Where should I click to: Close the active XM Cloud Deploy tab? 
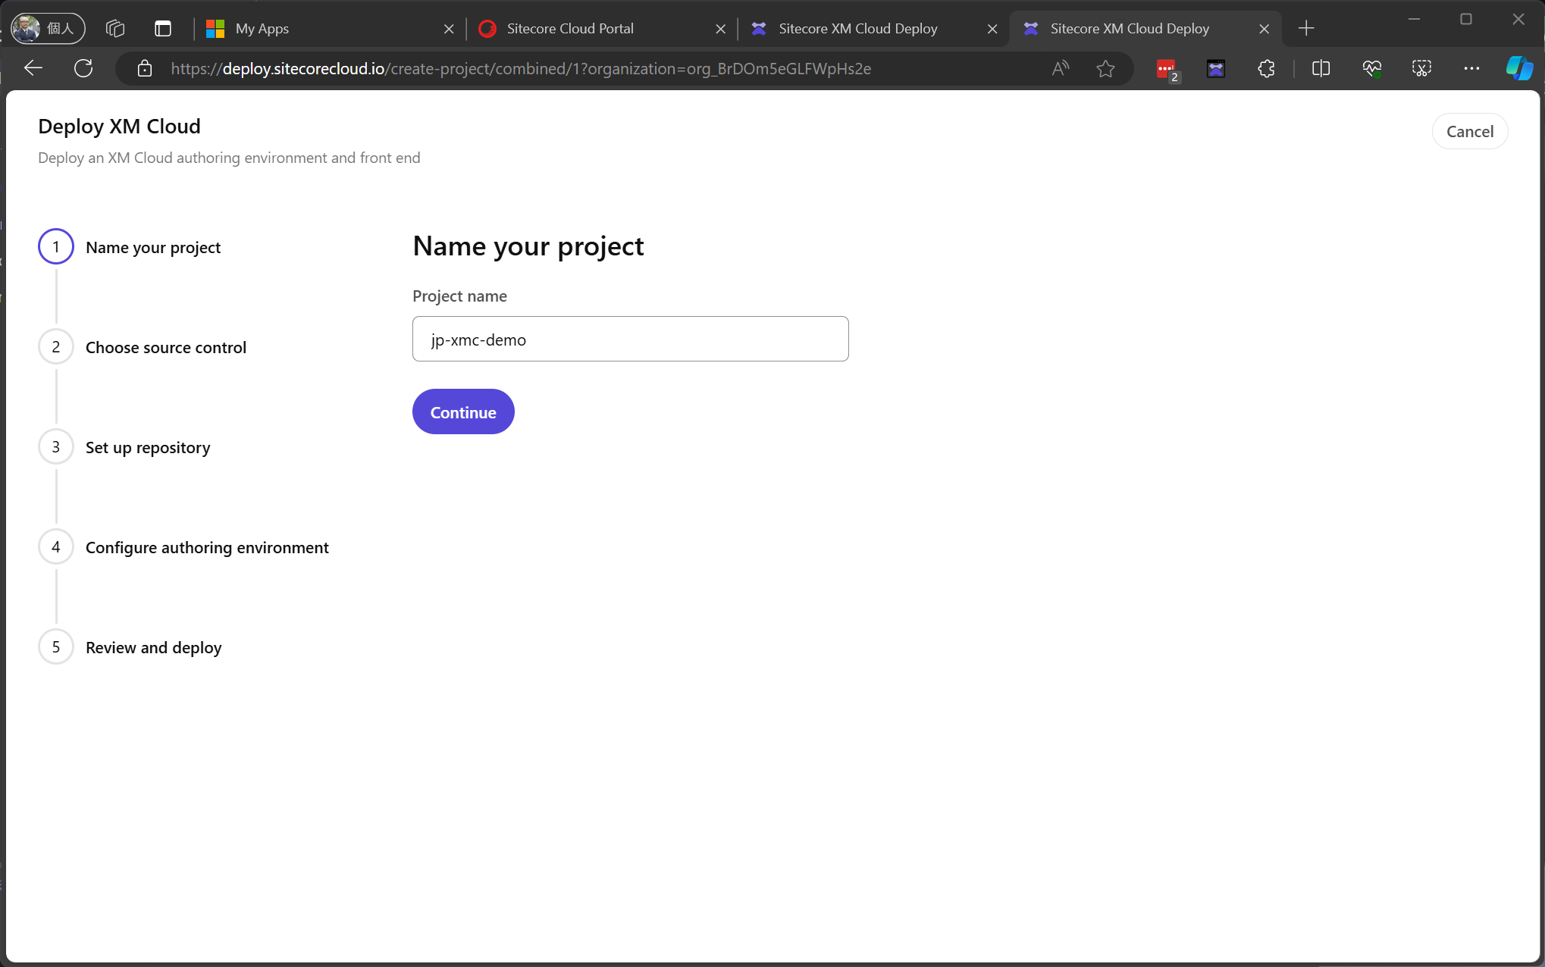[1264, 29]
